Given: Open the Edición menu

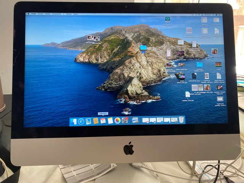Looking at the screenshot, I should pyautogui.click(x=48, y=14).
